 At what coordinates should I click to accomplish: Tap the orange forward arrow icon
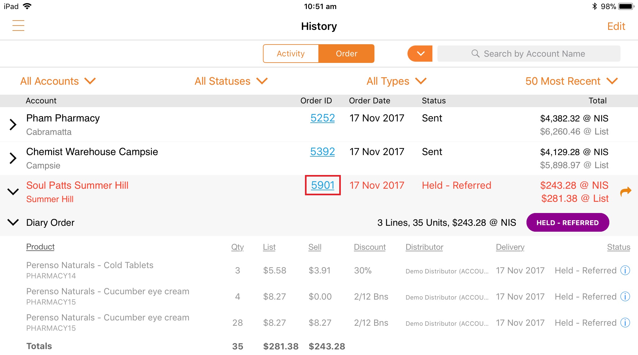626,192
